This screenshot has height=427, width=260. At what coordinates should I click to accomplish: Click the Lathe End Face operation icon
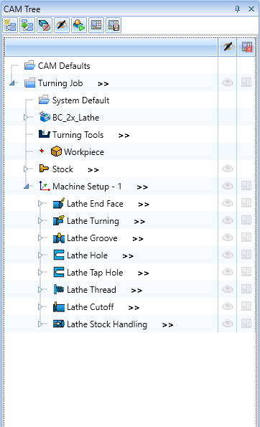click(x=59, y=203)
